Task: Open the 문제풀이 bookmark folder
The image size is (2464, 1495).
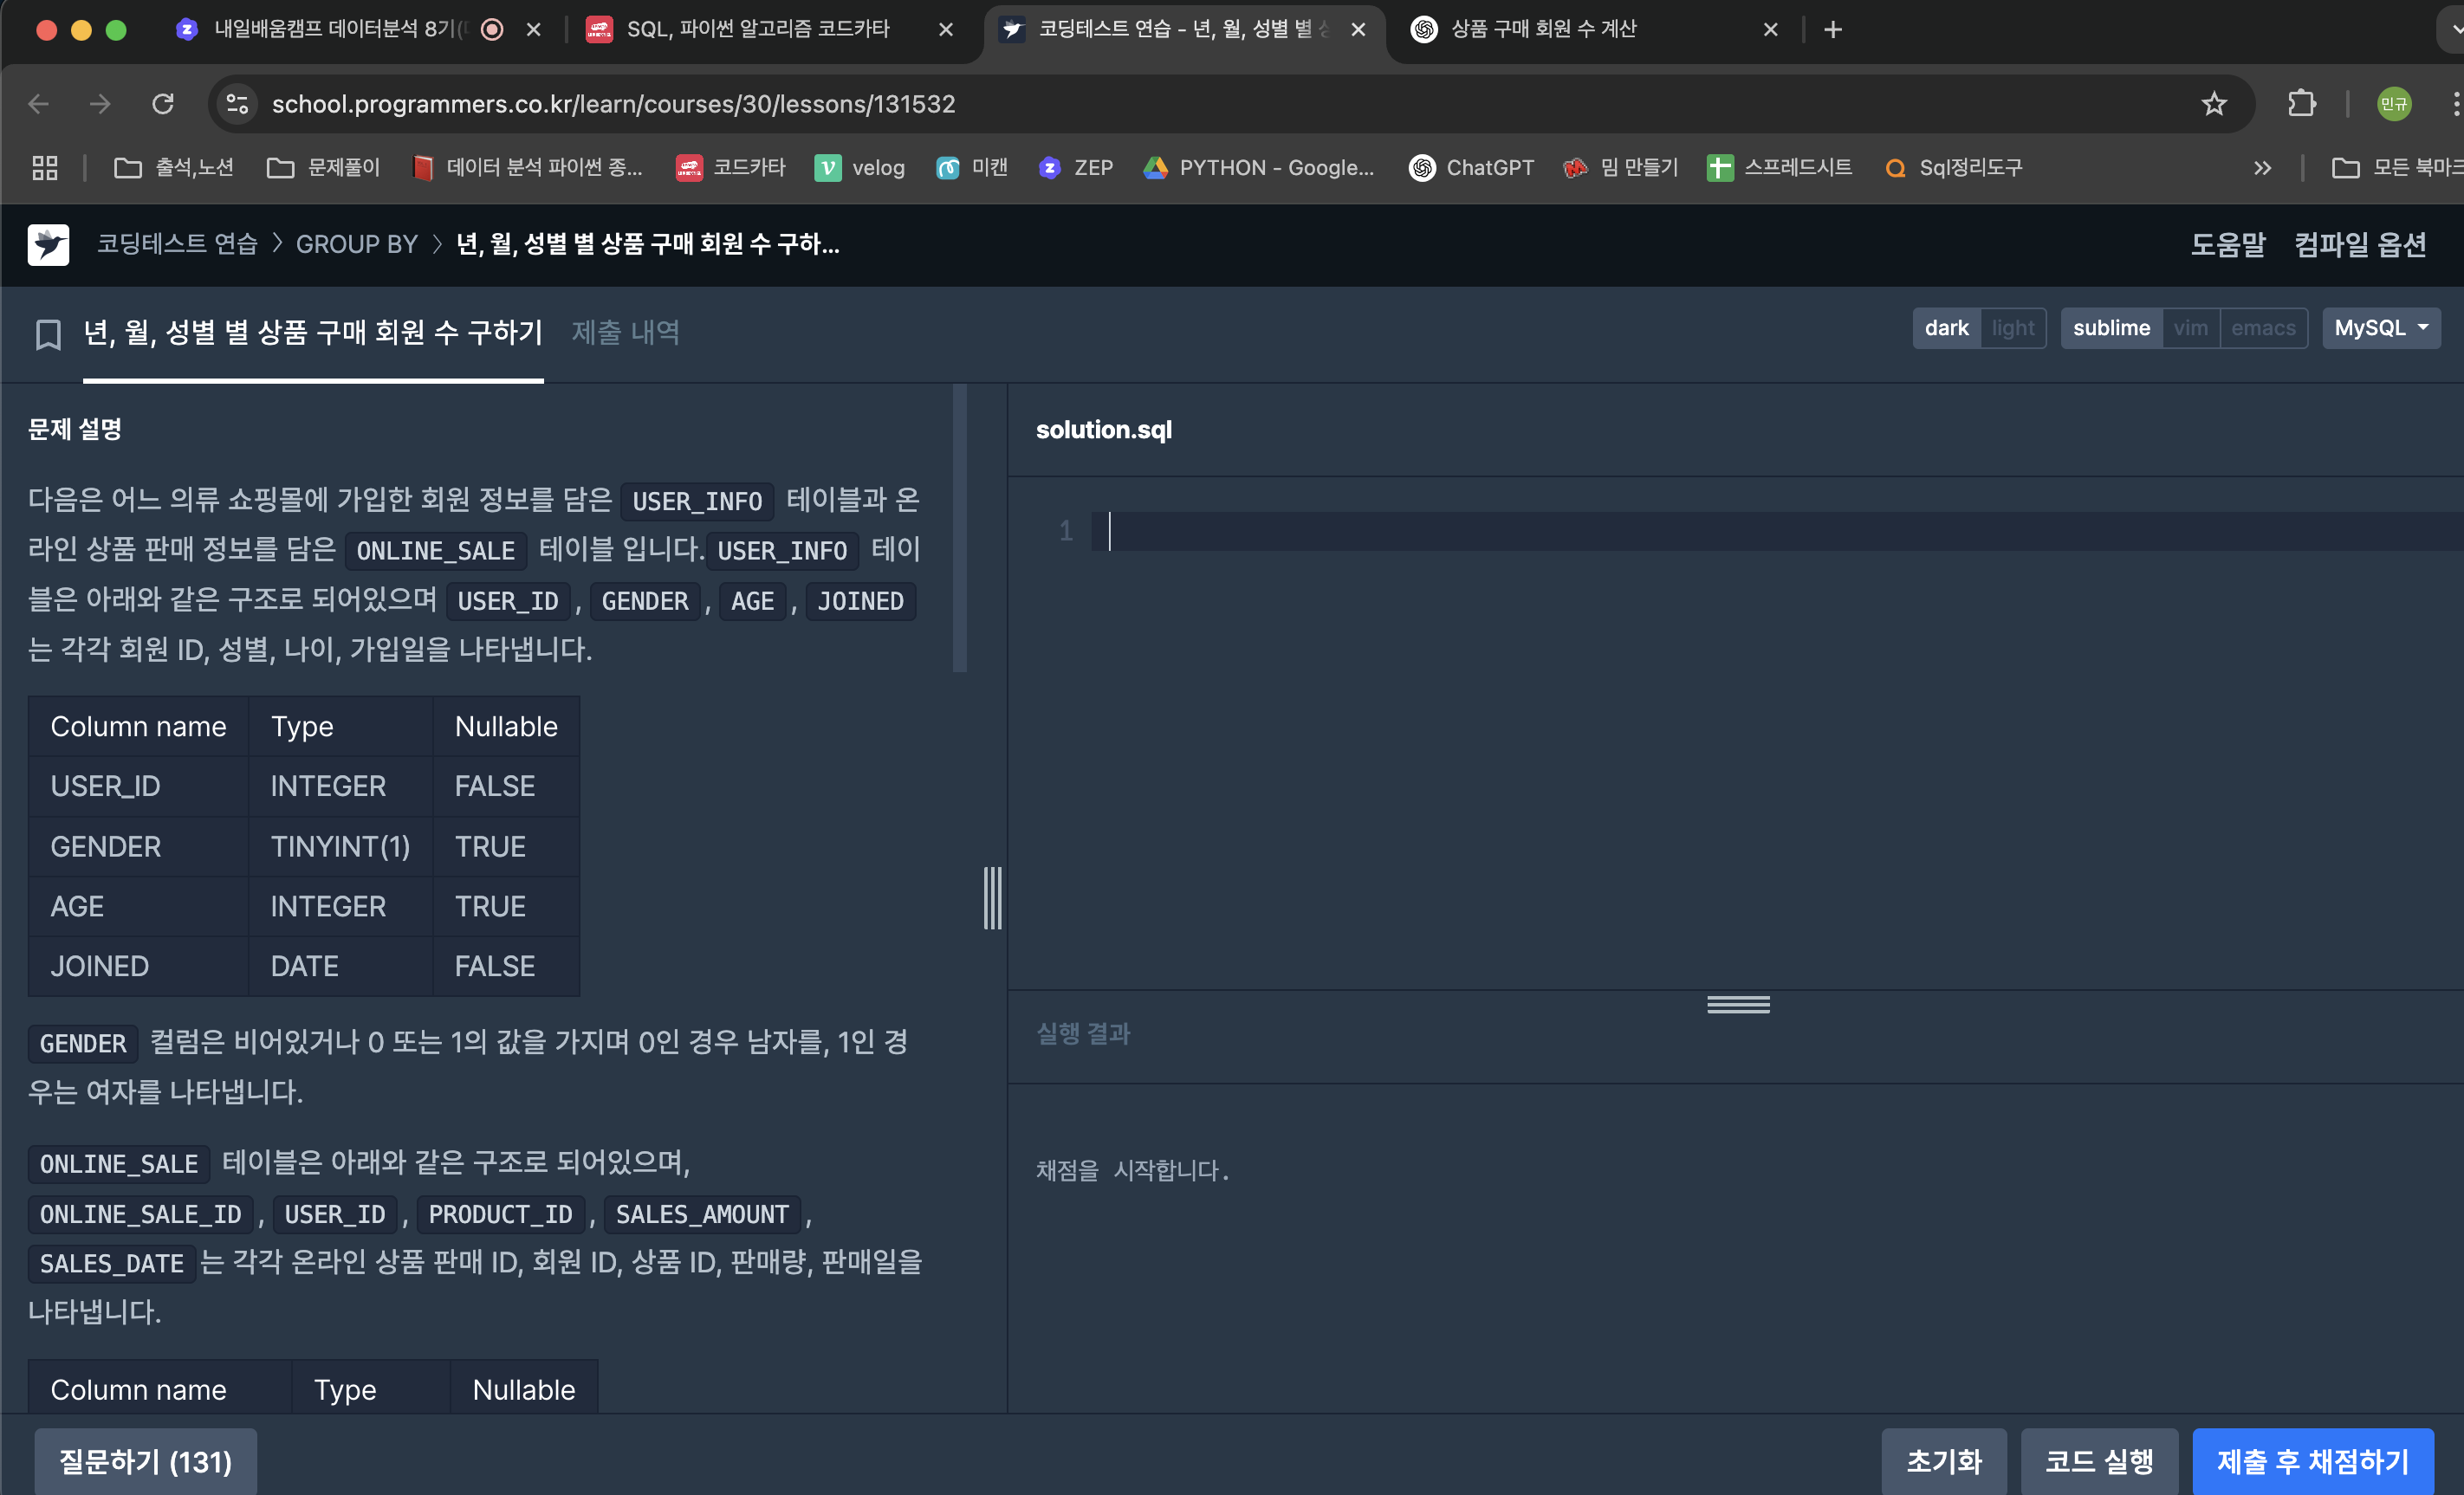Action: pos(324,168)
